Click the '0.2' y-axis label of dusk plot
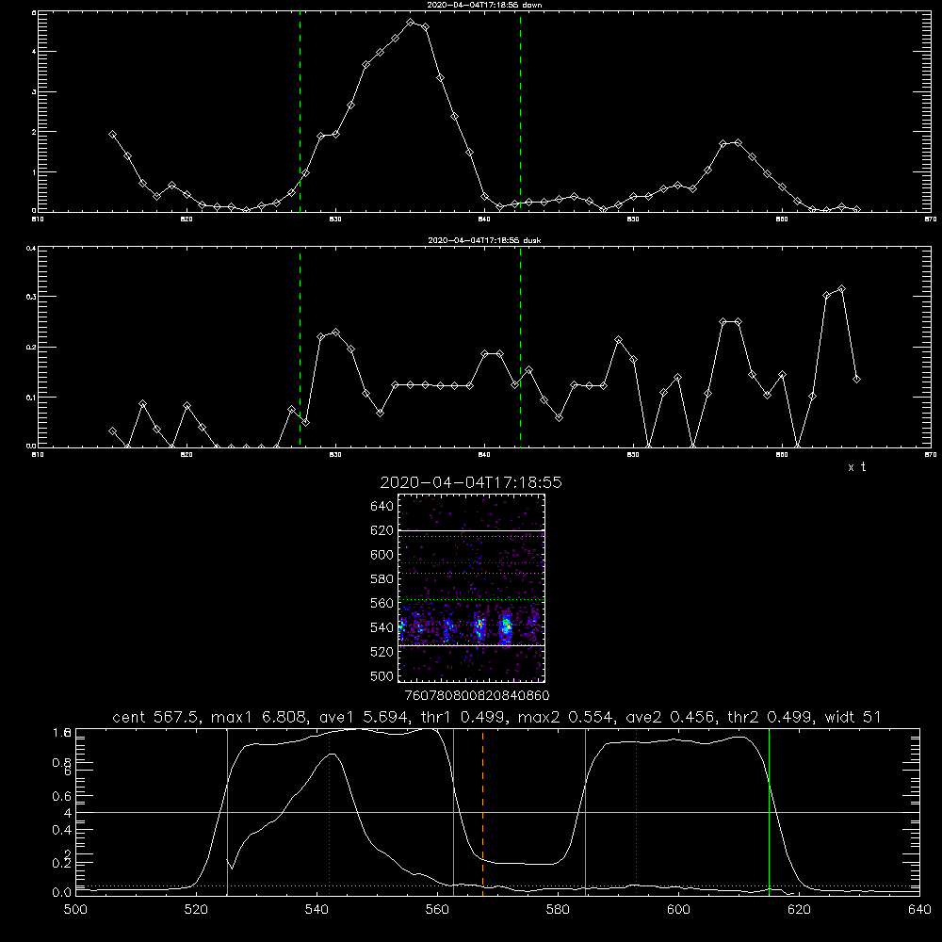The image size is (942, 942). tap(31, 348)
